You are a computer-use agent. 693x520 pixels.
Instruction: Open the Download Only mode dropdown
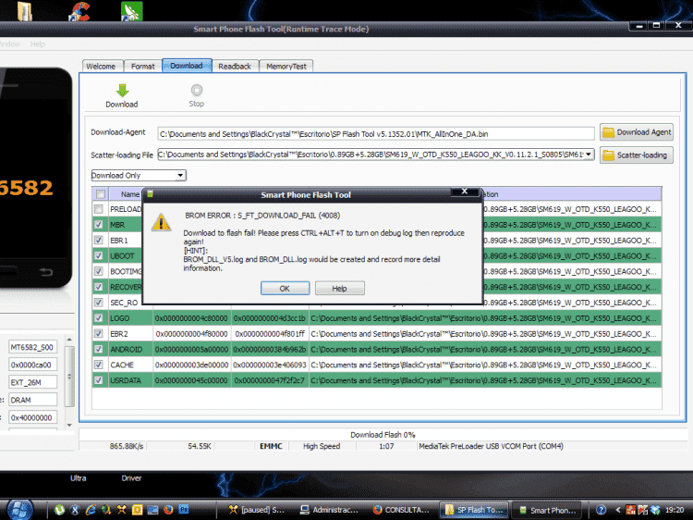coord(139,175)
